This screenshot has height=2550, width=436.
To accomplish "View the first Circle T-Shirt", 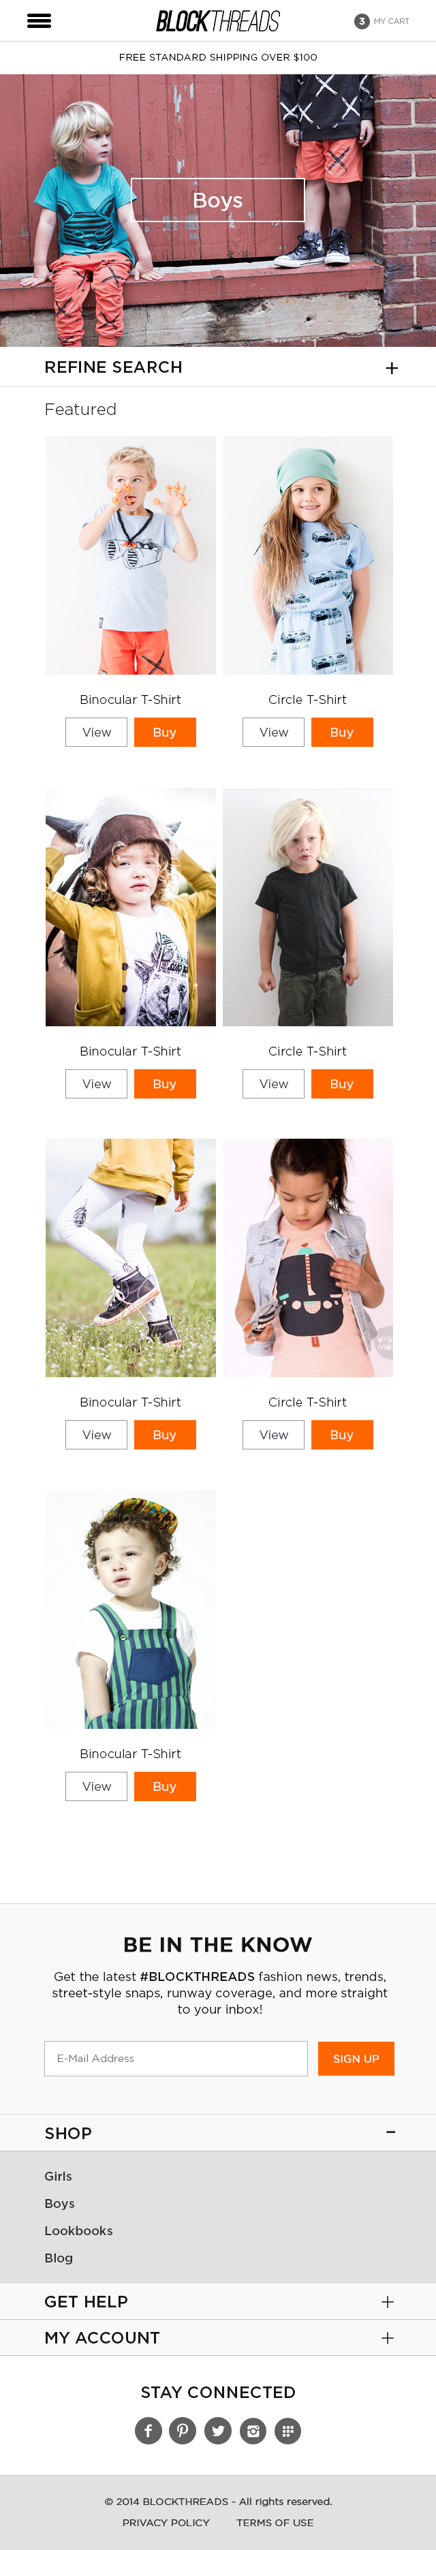I will (x=274, y=733).
